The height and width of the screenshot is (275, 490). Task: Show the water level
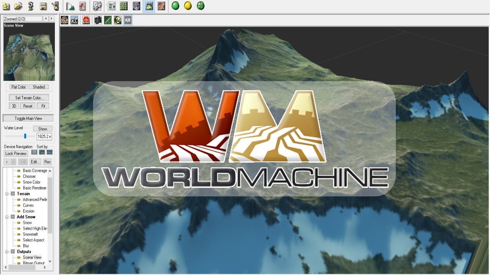42,129
